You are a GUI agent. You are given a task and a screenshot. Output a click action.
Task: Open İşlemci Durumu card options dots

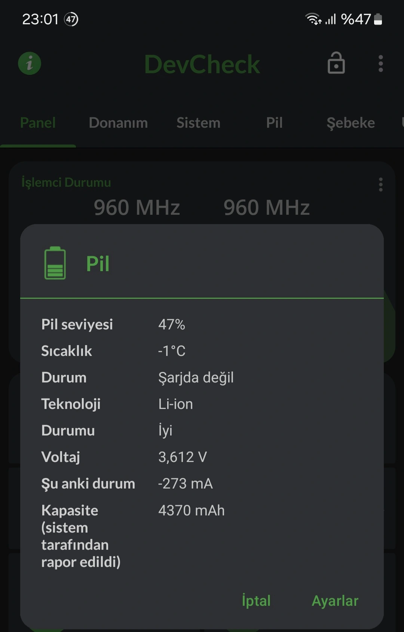380,185
